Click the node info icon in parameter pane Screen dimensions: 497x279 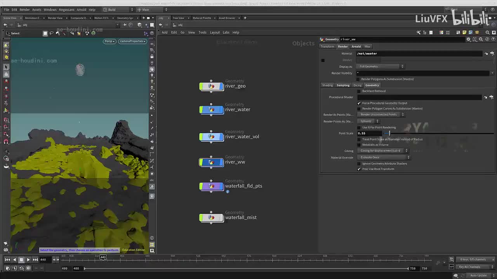487,39
